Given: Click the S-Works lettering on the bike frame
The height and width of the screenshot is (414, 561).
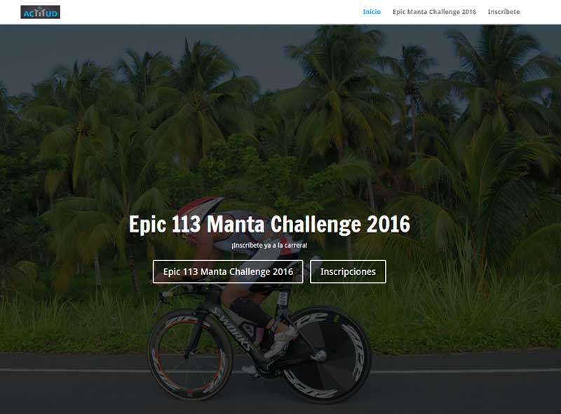Looking at the screenshot, I should [x=233, y=330].
